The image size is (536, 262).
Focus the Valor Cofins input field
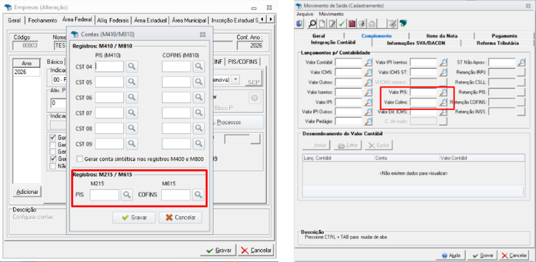[424, 102]
